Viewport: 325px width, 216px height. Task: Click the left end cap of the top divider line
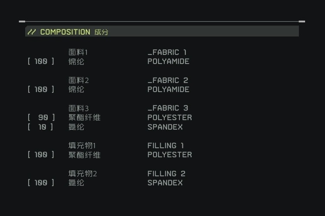pos(22,21)
